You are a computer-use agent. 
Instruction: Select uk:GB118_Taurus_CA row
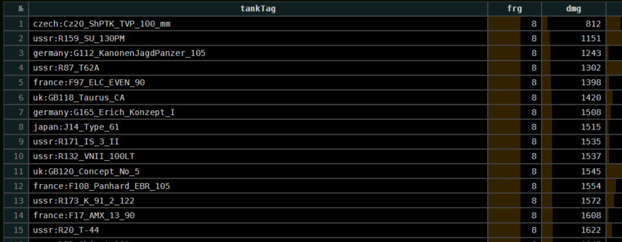click(78, 97)
